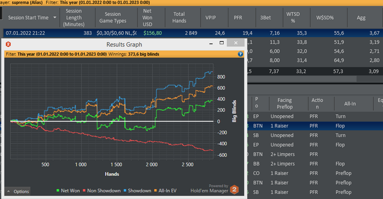The width and height of the screenshot is (383, 199).
Task: Select the BTN 2+ Limpers hand row
Action: 315,154
